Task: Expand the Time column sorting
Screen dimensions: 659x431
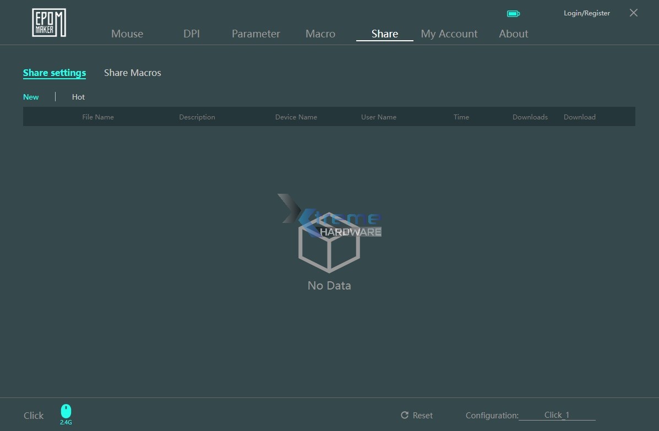Action: pyautogui.click(x=461, y=117)
